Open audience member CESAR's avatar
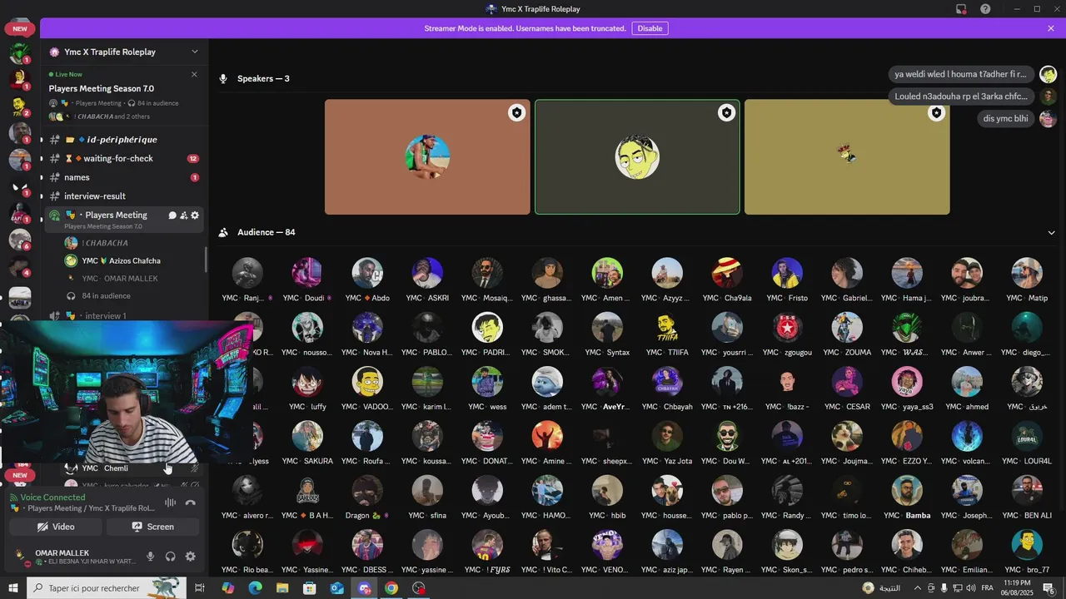Screen dimensions: 1066x599 (847, 382)
